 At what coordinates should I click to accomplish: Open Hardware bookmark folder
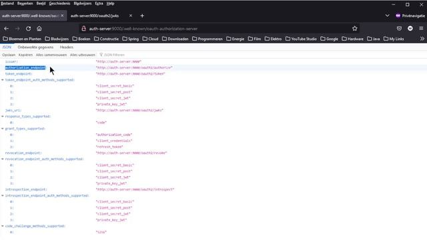(x=353, y=39)
